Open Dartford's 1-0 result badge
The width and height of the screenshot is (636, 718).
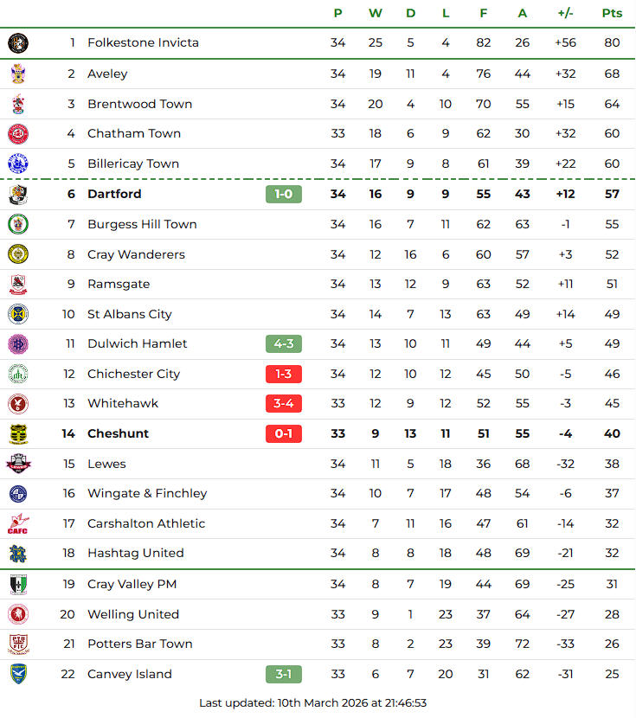(283, 194)
